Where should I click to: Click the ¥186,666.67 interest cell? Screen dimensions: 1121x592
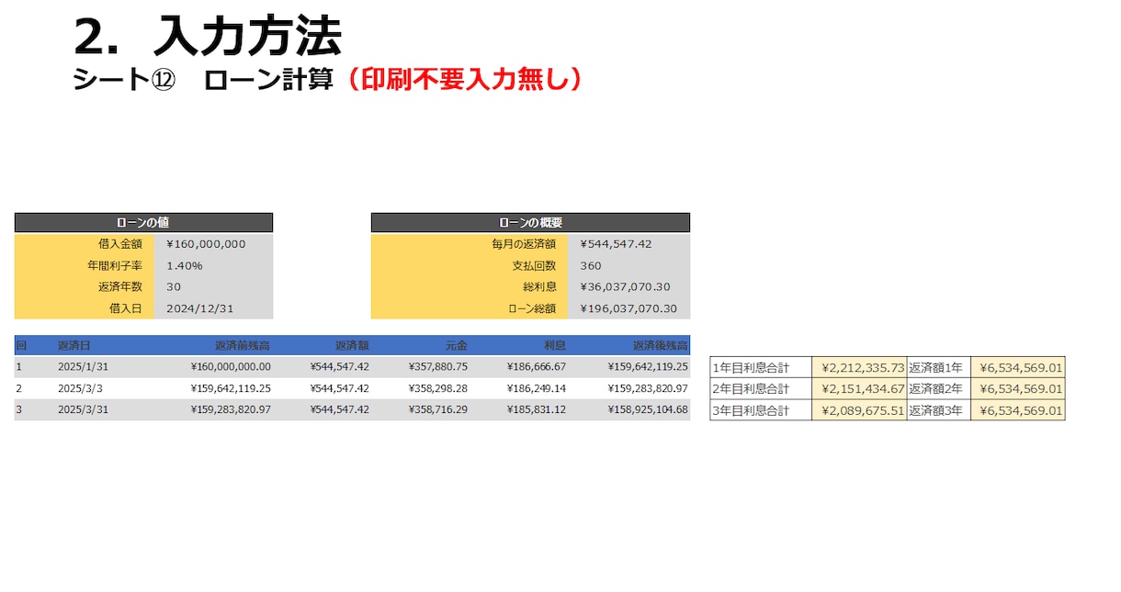click(x=536, y=366)
